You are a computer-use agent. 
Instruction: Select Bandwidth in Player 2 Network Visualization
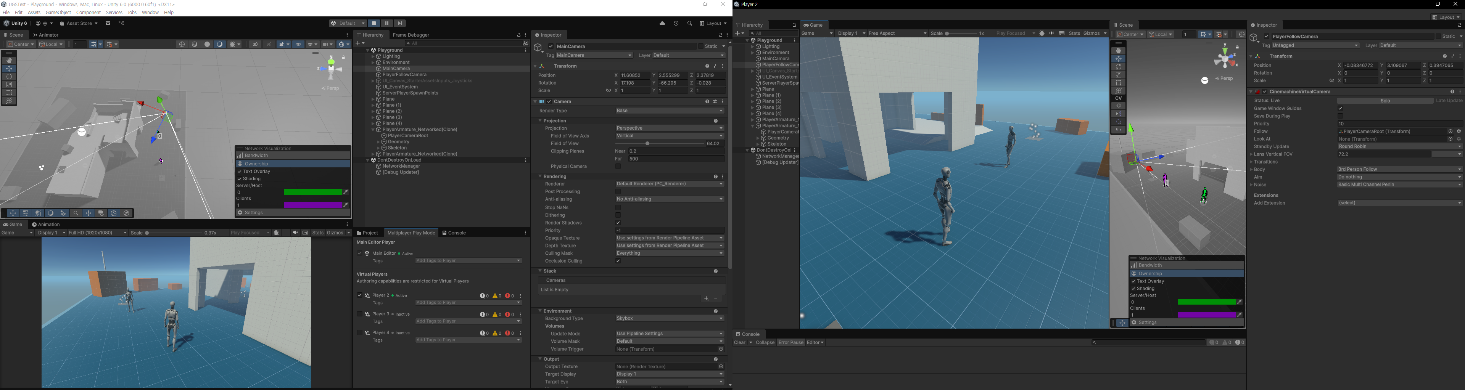[1186, 265]
